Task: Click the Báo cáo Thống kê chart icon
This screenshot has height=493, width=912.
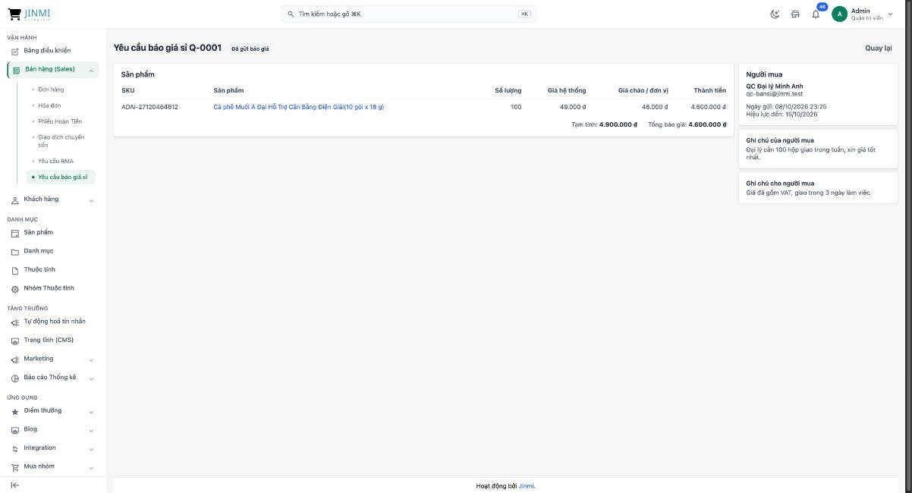Action: pyautogui.click(x=15, y=378)
